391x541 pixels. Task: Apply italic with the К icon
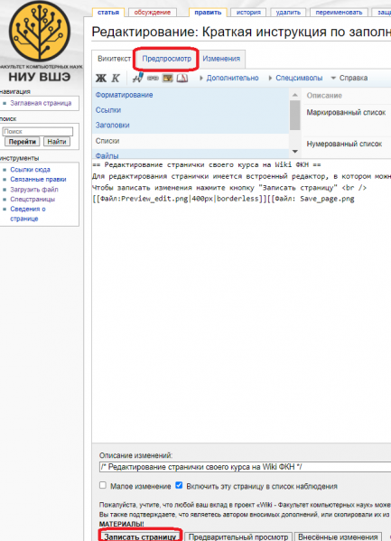coord(116,79)
